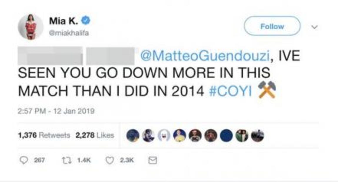Image resolution: width=338 pixels, height=182 pixels.
Task: Like the tweet with the heart icon
Action: (109, 160)
